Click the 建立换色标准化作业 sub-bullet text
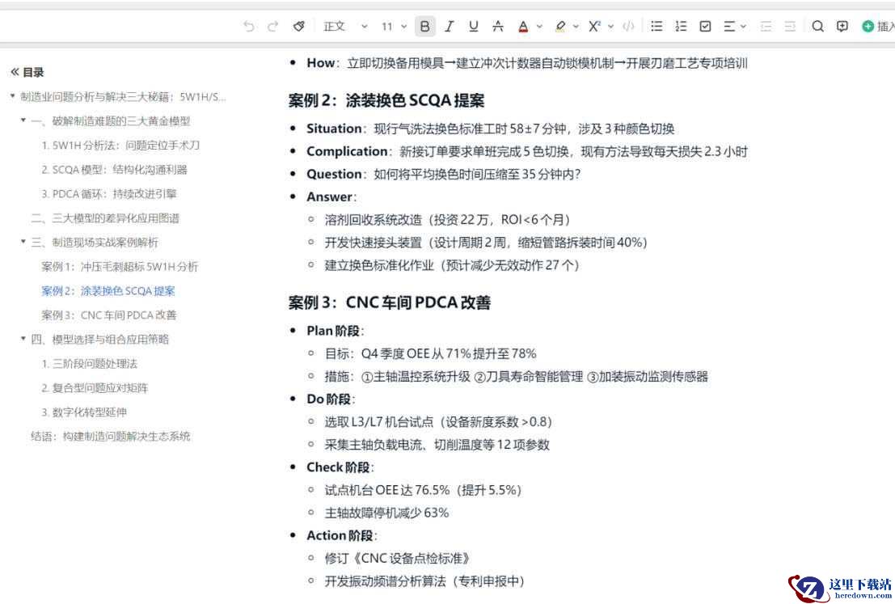Screen dimensions: 895x604 (452, 265)
